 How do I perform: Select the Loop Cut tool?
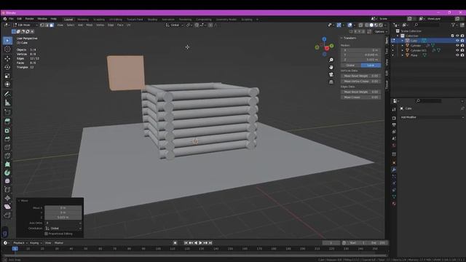[7, 147]
